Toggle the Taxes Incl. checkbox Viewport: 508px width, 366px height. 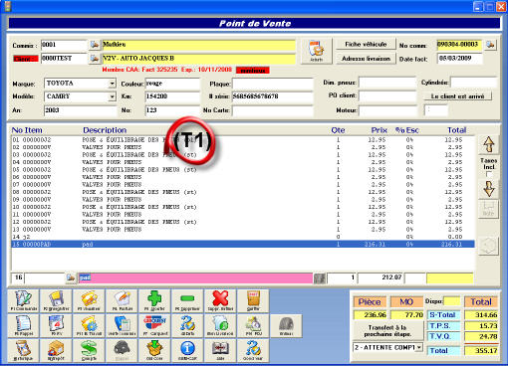coord(488,174)
